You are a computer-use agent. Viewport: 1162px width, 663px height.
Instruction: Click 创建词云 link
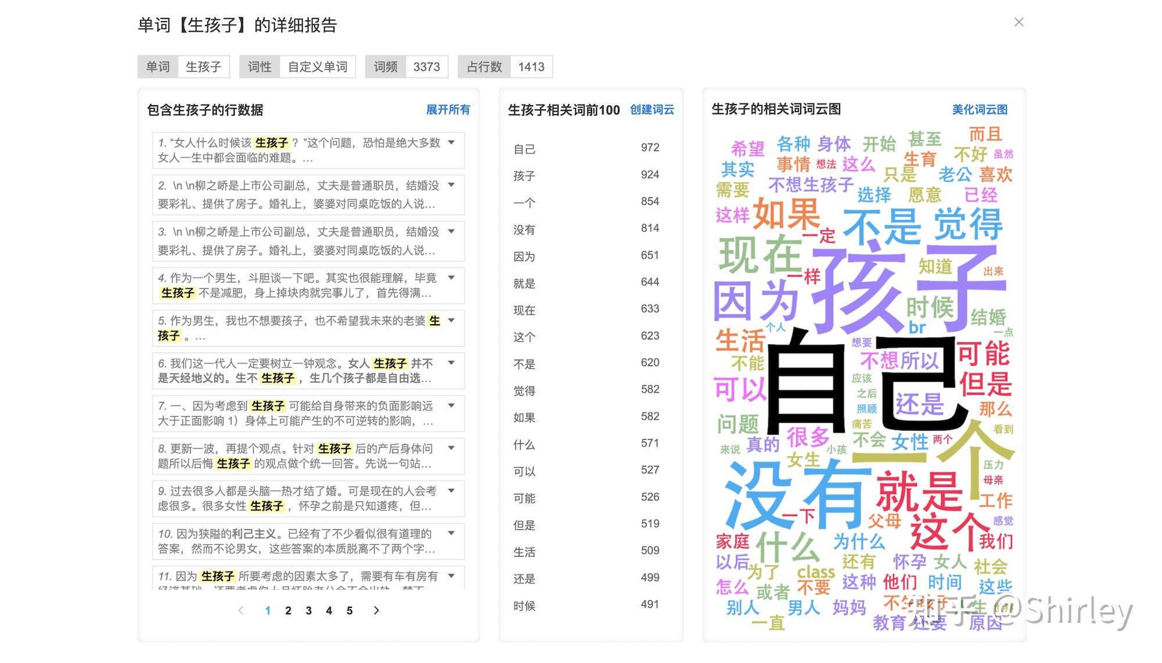652,109
